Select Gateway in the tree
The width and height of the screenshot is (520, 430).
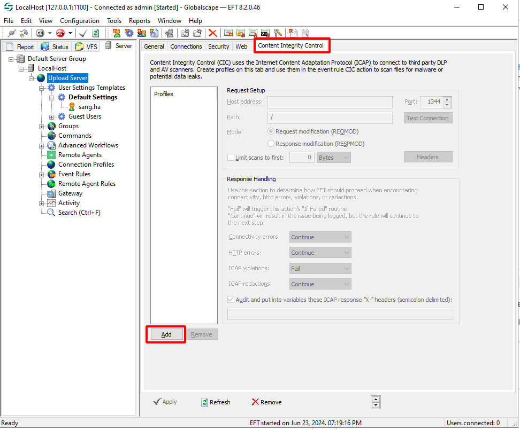pos(70,193)
